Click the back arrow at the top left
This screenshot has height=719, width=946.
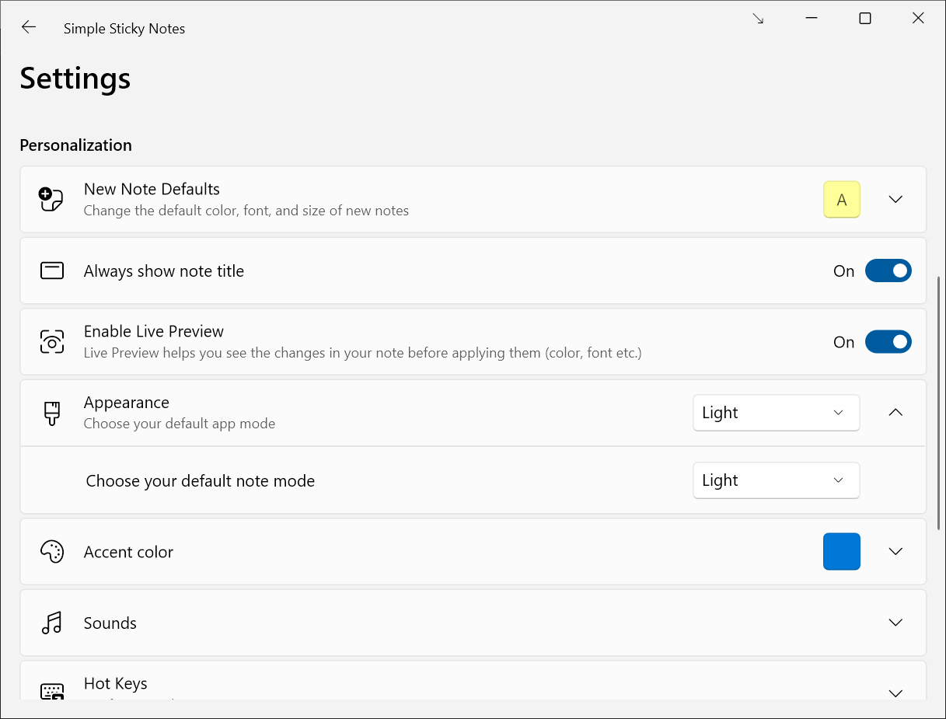pos(28,26)
